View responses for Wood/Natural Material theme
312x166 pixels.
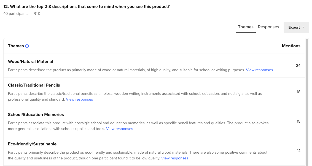tap(259, 70)
